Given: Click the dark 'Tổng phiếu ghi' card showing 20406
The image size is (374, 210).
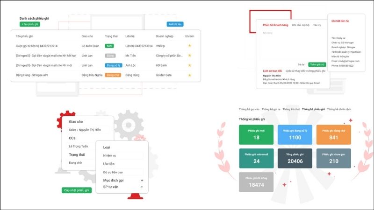Looking at the screenshot, I should coord(295,158).
